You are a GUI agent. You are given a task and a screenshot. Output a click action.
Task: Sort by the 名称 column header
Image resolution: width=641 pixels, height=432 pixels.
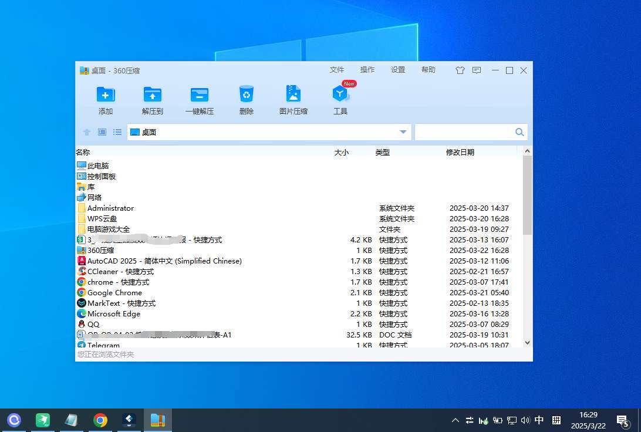pyautogui.click(x=83, y=153)
